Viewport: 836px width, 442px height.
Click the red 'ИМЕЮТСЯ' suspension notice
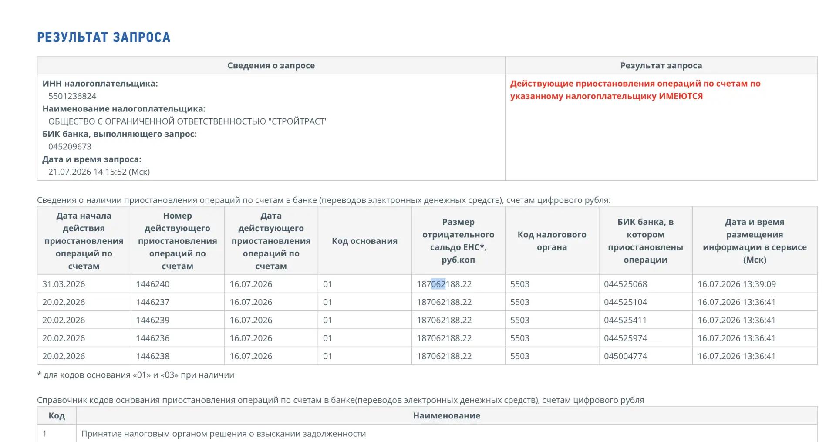635,90
